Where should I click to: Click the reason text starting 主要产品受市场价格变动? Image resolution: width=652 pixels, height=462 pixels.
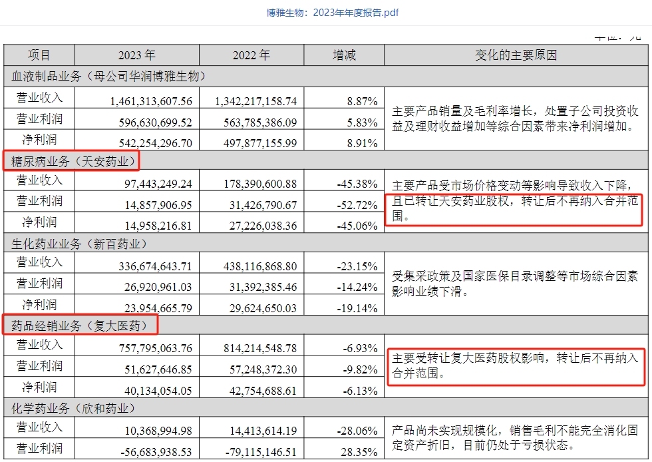[x=515, y=200]
